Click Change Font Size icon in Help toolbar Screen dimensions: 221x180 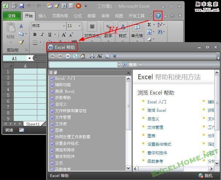pyautogui.click(x=100, y=56)
